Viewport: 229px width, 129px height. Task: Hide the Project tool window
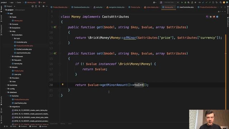point(47,6)
